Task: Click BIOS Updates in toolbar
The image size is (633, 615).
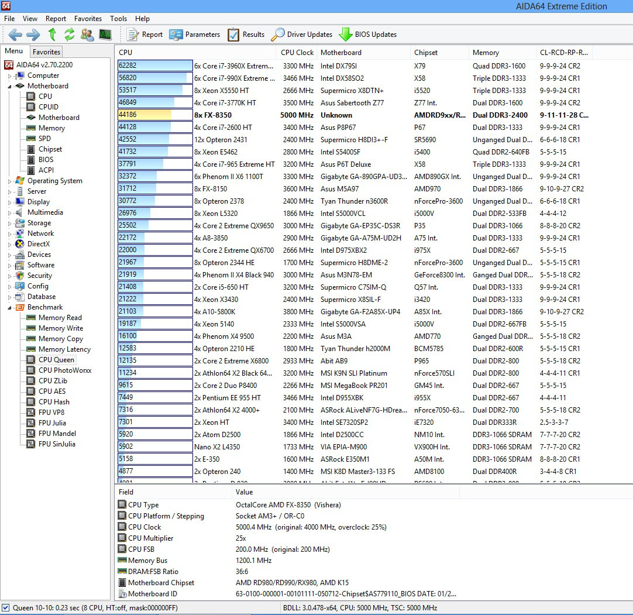Action: tap(368, 35)
